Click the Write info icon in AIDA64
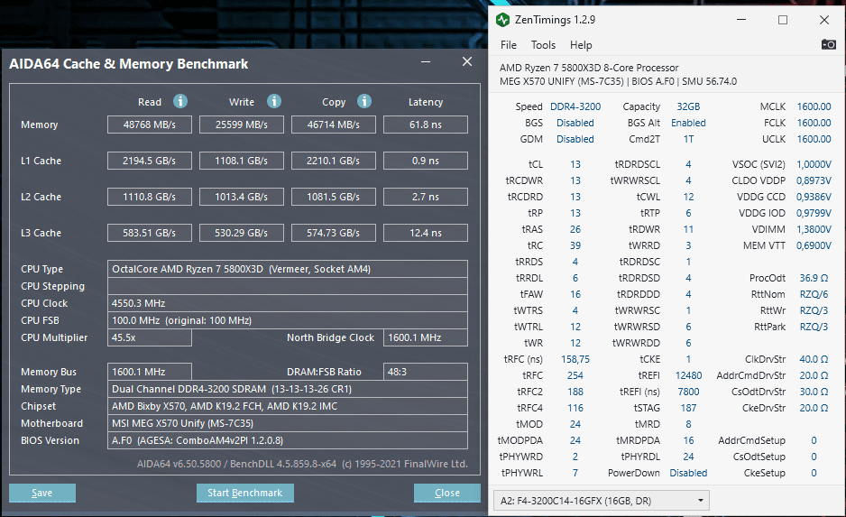846x517 pixels. [x=274, y=101]
